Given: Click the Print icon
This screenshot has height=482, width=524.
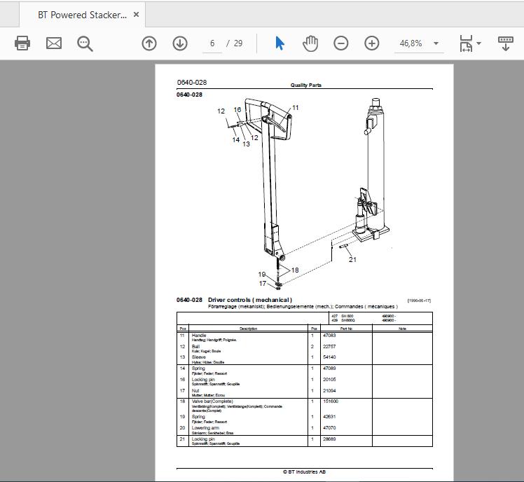Looking at the screenshot, I should click(x=22, y=43).
